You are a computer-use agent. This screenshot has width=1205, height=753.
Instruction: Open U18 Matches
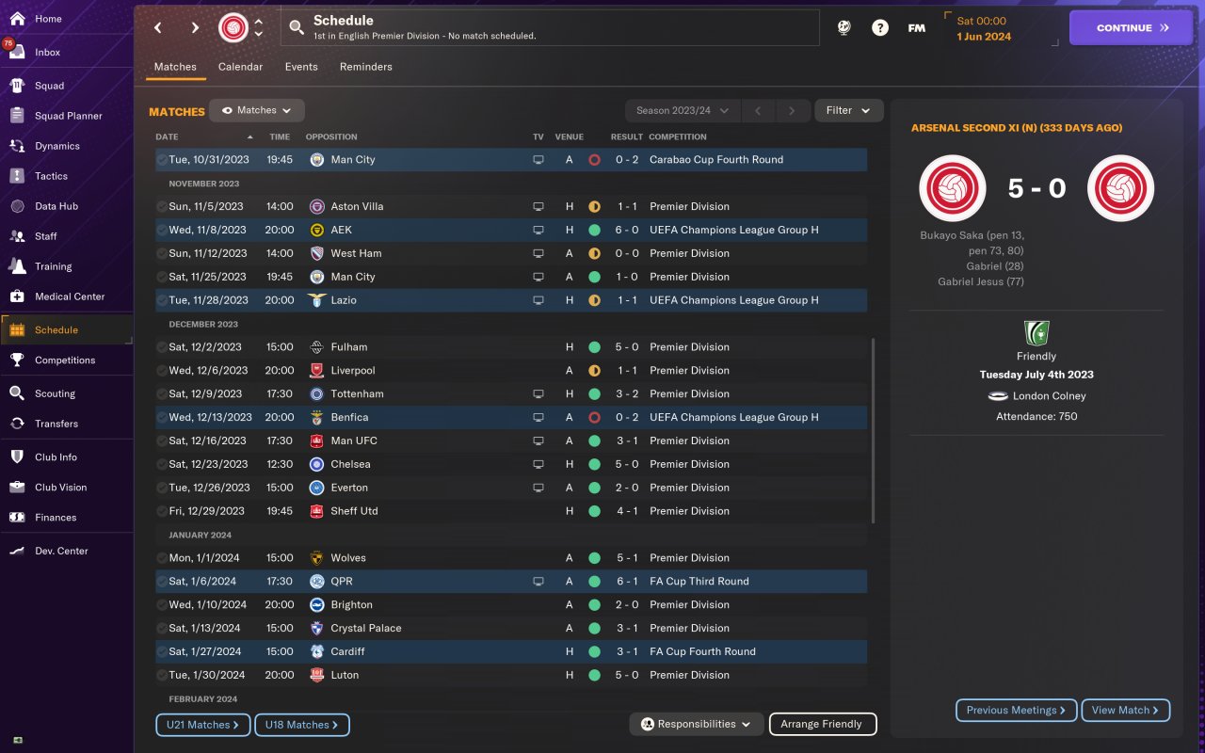pyautogui.click(x=302, y=725)
